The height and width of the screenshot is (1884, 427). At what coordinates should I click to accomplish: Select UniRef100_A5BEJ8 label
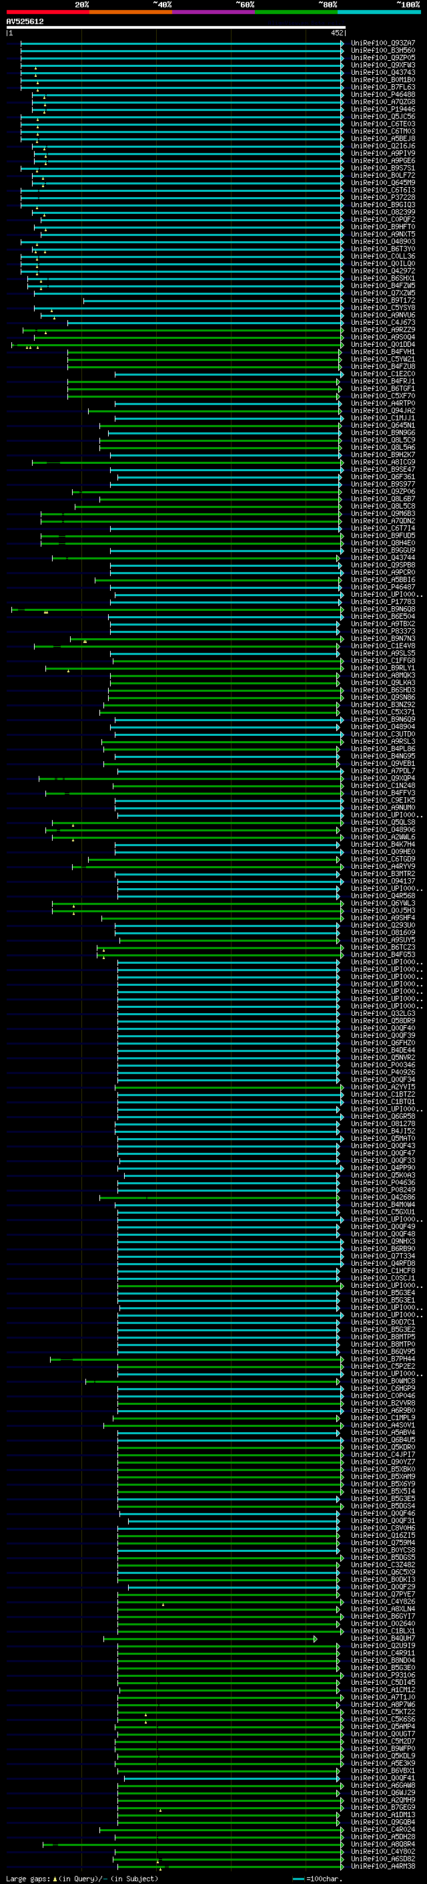(383, 139)
